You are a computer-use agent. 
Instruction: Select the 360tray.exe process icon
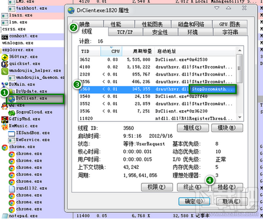tap(5, 57)
